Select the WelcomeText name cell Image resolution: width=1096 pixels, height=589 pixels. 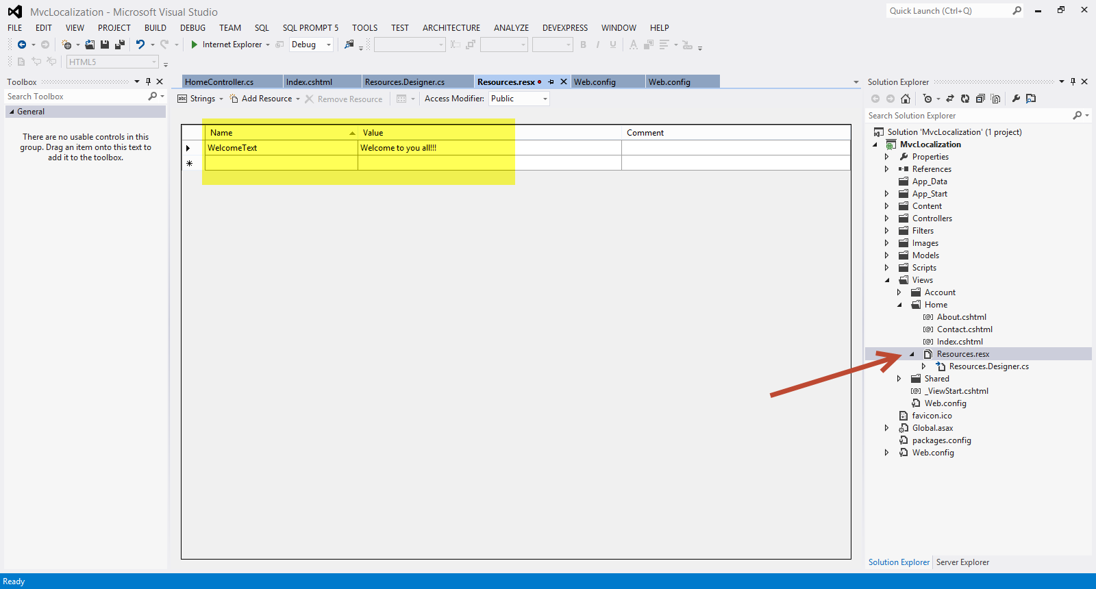[282, 148]
